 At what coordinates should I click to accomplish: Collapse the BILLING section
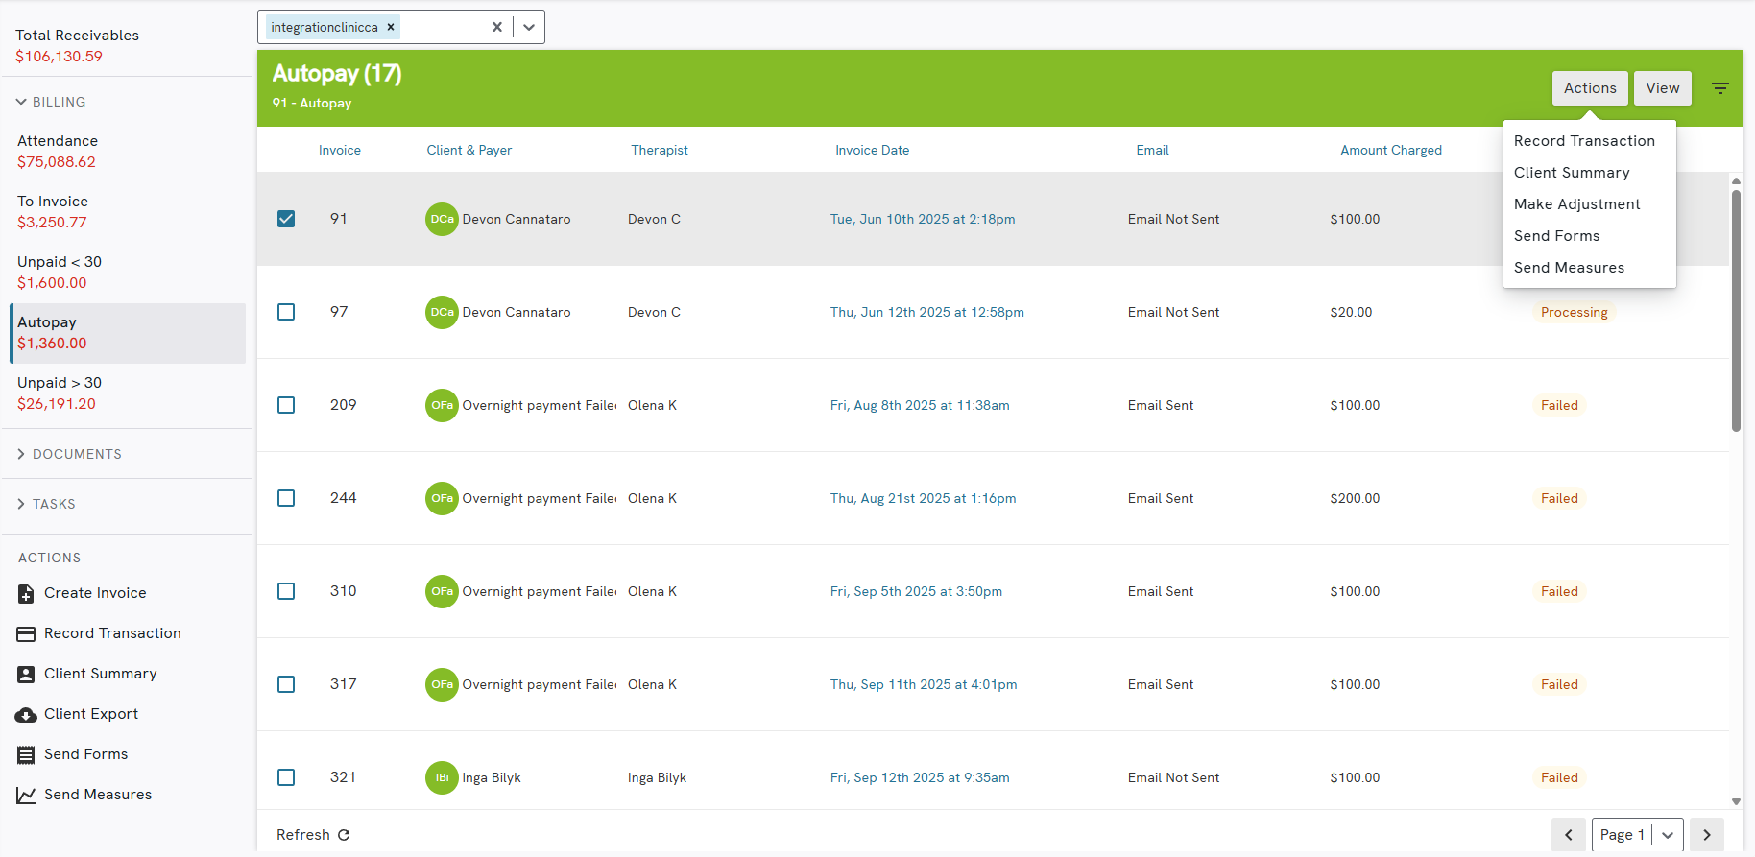coord(52,102)
